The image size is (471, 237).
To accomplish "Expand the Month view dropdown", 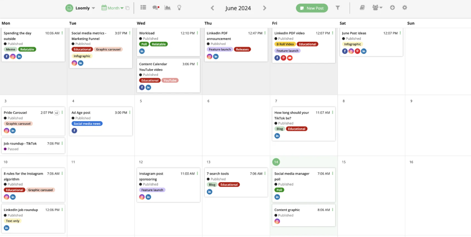I will [112, 8].
